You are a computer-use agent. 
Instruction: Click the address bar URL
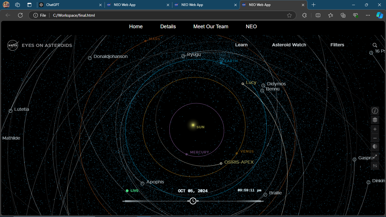(74, 15)
